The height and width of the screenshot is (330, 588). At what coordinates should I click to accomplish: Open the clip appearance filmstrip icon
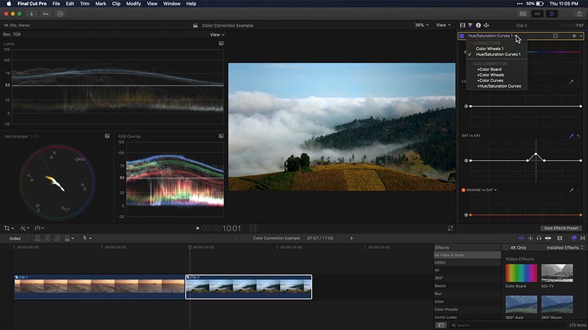tap(560, 238)
